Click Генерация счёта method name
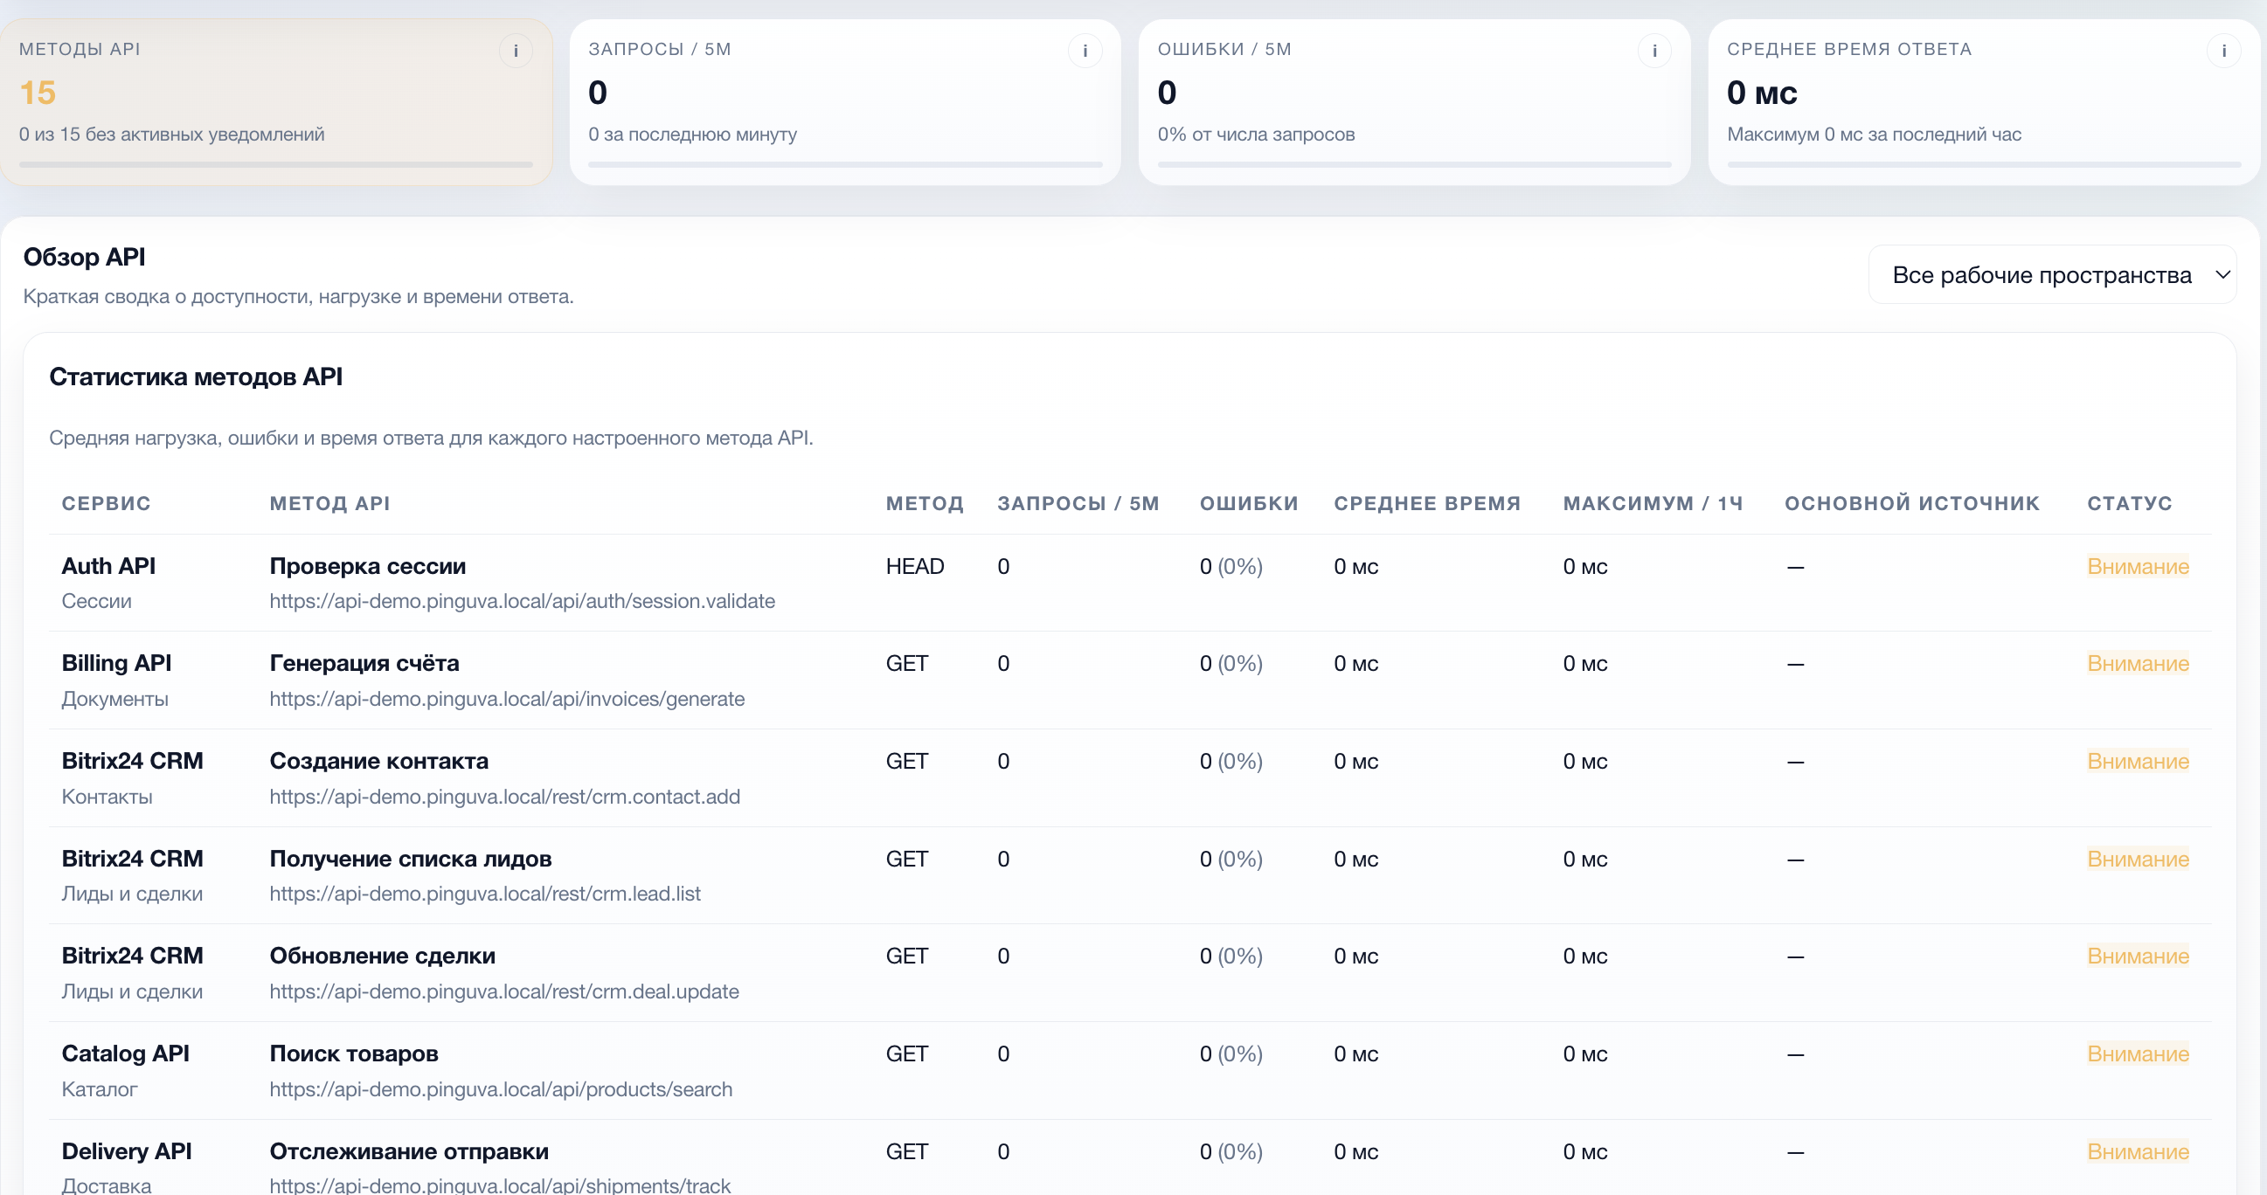2267x1195 pixels. pyautogui.click(x=364, y=663)
